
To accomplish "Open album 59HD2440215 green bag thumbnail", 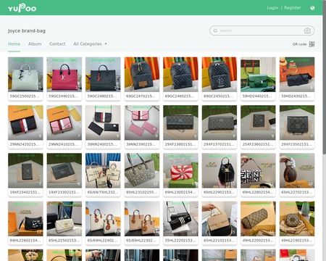I will (x=258, y=75).
